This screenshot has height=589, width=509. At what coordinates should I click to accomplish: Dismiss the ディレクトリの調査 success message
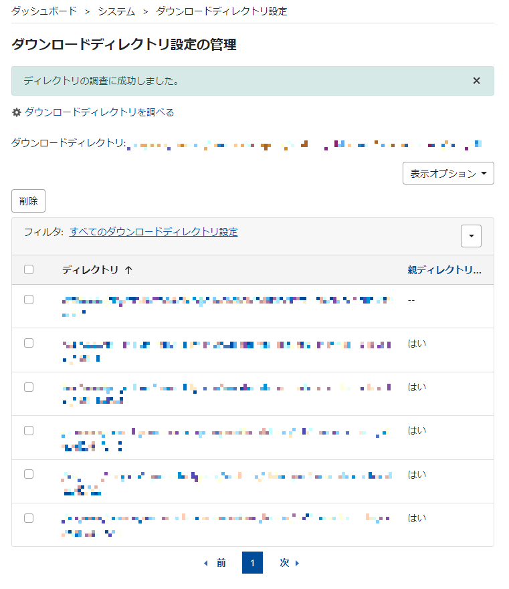pyautogui.click(x=476, y=80)
